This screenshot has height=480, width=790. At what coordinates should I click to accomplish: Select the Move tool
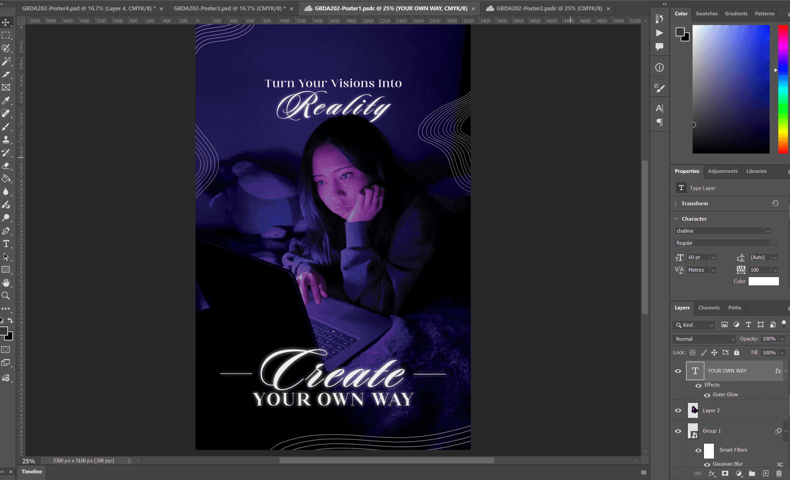[x=6, y=22]
